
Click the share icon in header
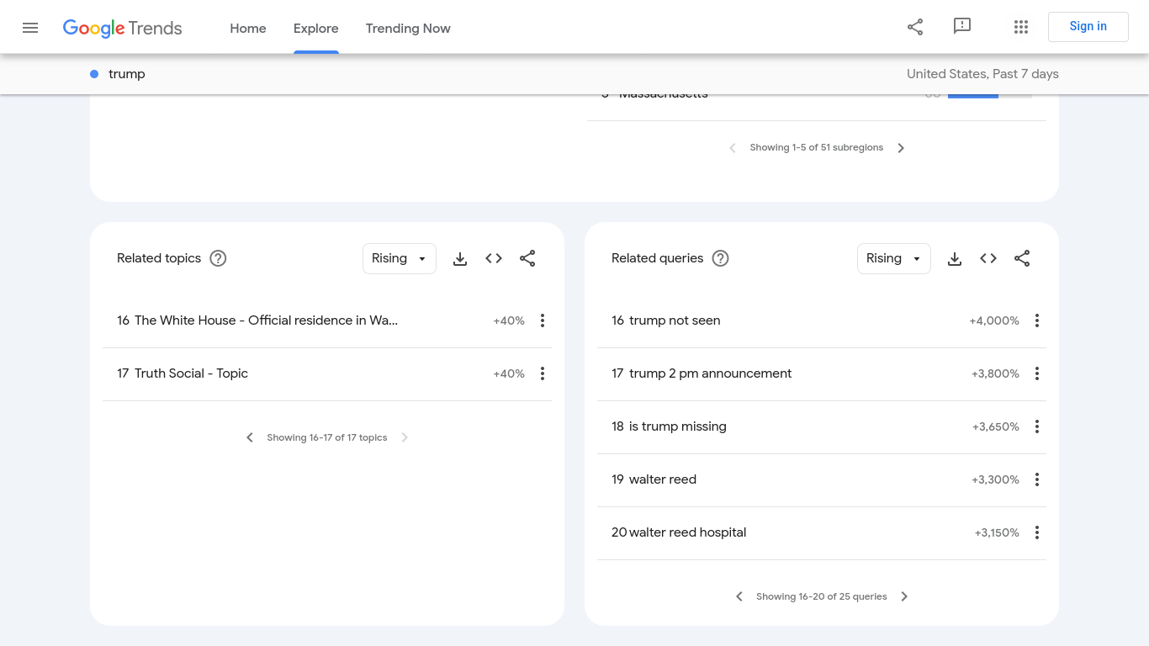(915, 27)
